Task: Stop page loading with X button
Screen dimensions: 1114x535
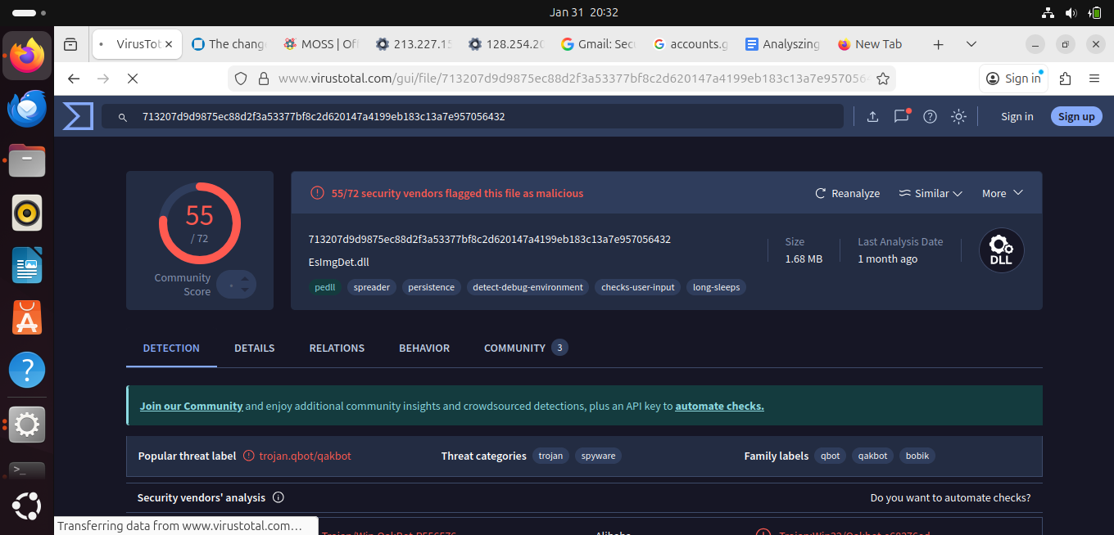Action: click(133, 79)
